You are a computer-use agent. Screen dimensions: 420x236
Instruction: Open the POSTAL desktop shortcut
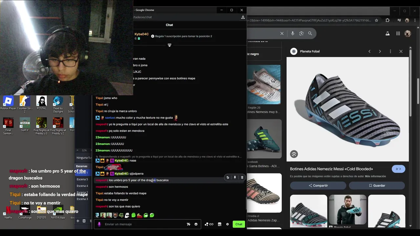click(x=41, y=104)
